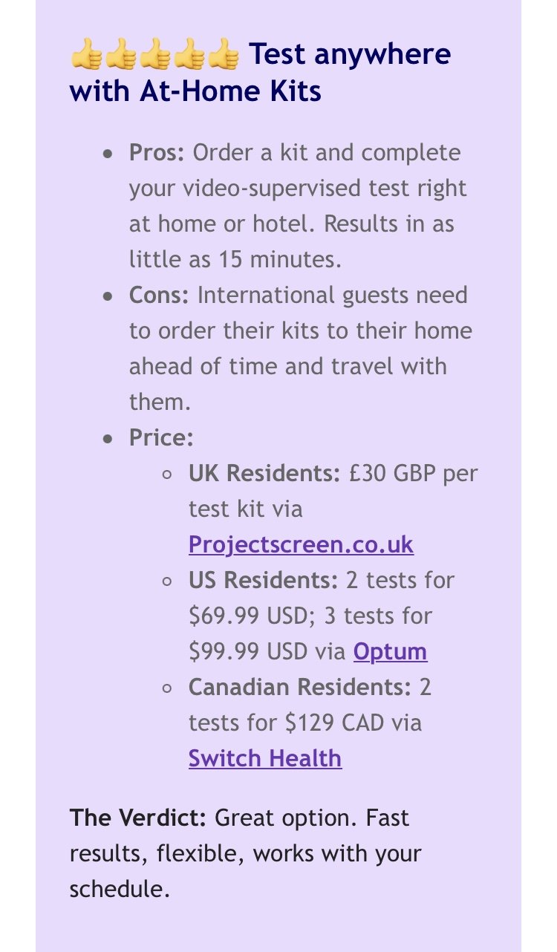Image resolution: width=557 pixels, height=952 pixels.
Task: Follow the Switch Health link
Action: click(265, 758)
